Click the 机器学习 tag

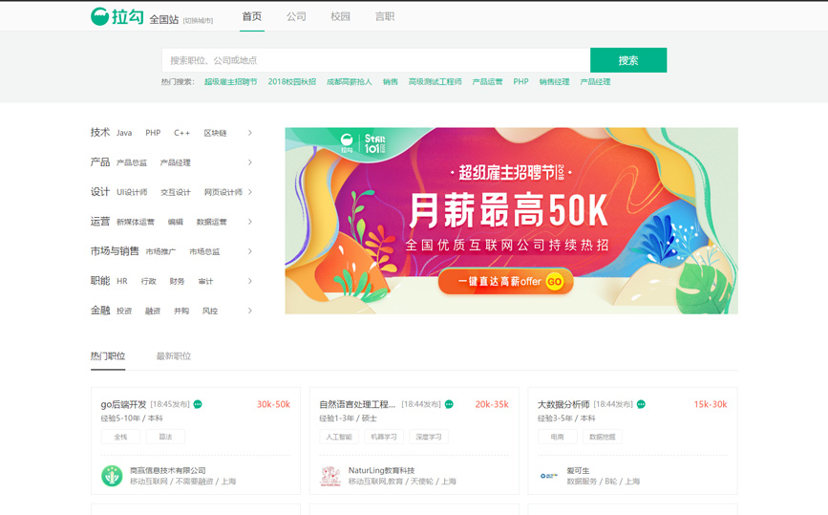click(x=384, y=437)
